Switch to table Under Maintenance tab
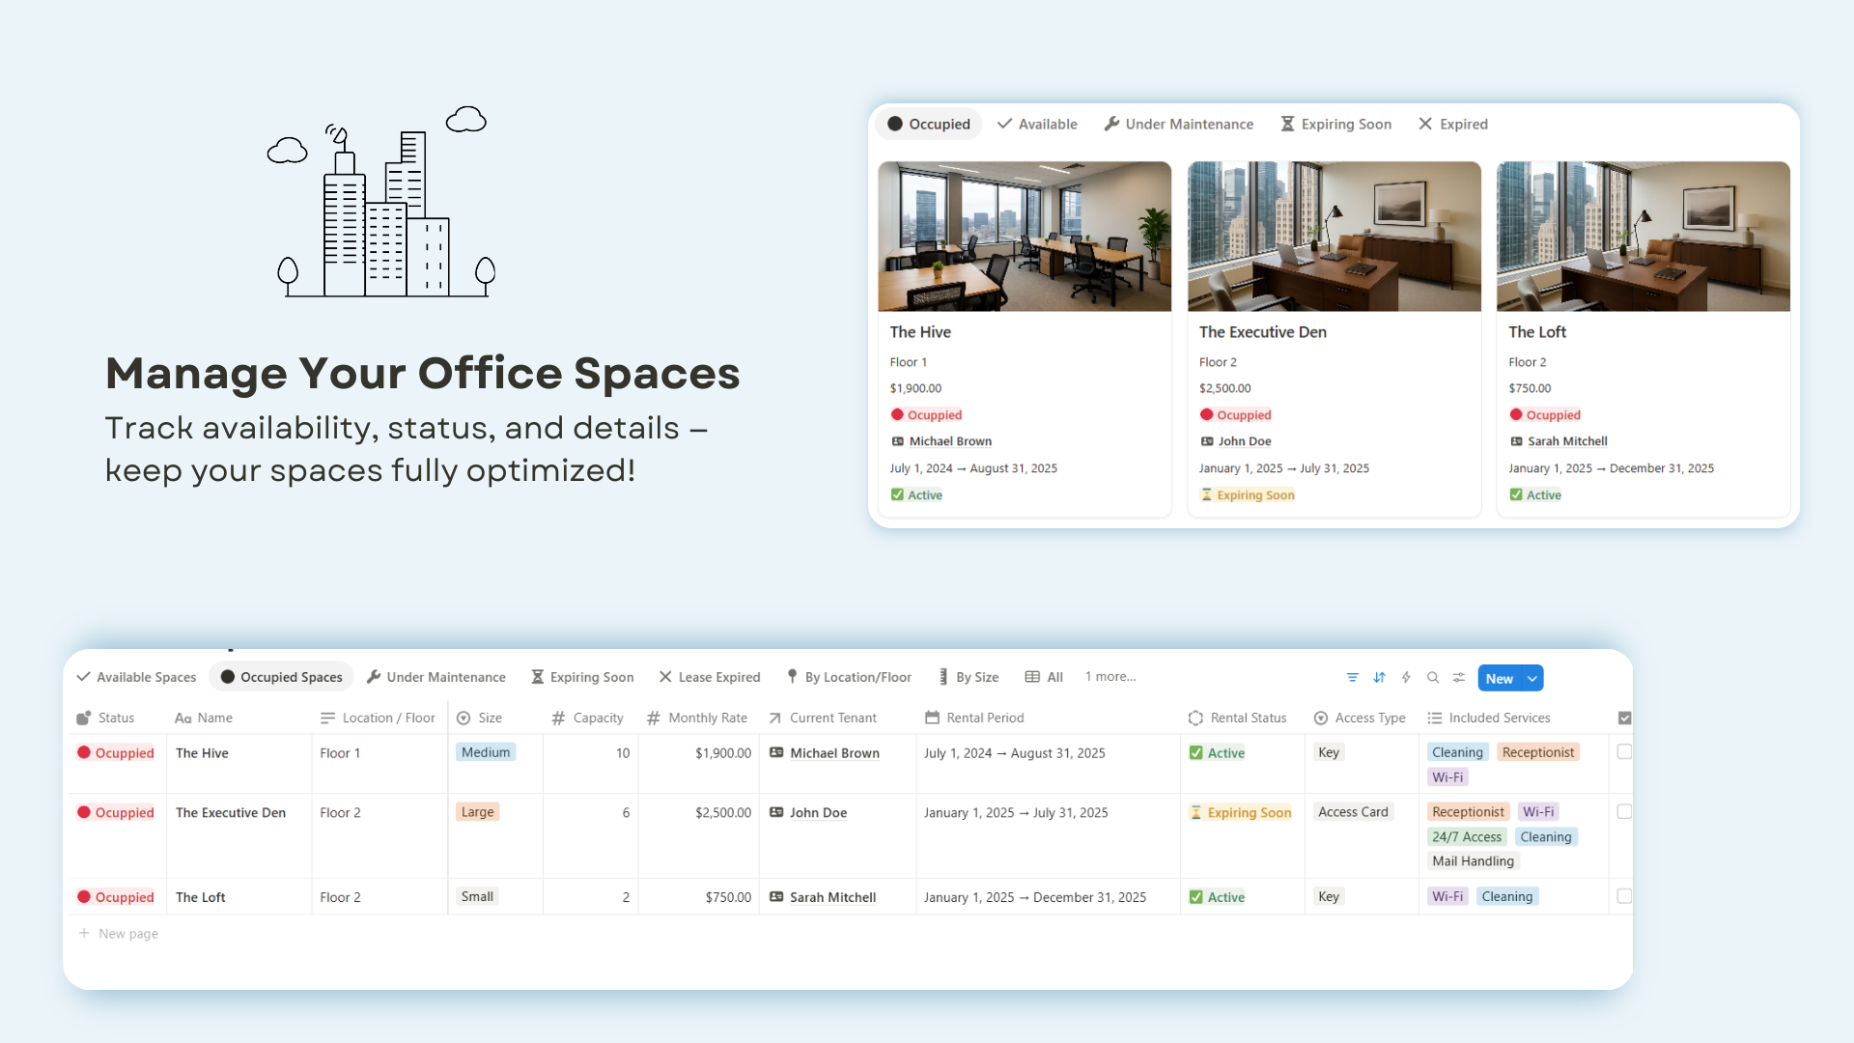1854x1043 pixels. 436,677
